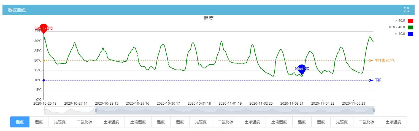
Task: Click x-axis label 2020-10-28 15
Action: pos(107,104)
